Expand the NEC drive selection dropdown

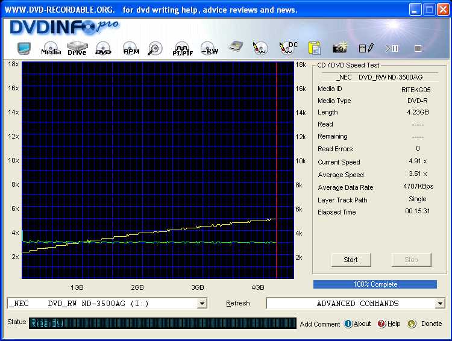point(202,303)
